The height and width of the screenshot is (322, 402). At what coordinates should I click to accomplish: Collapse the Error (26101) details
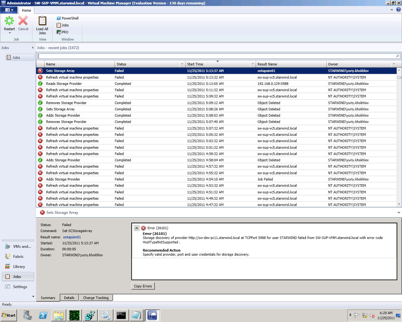[x=137, y=228]
